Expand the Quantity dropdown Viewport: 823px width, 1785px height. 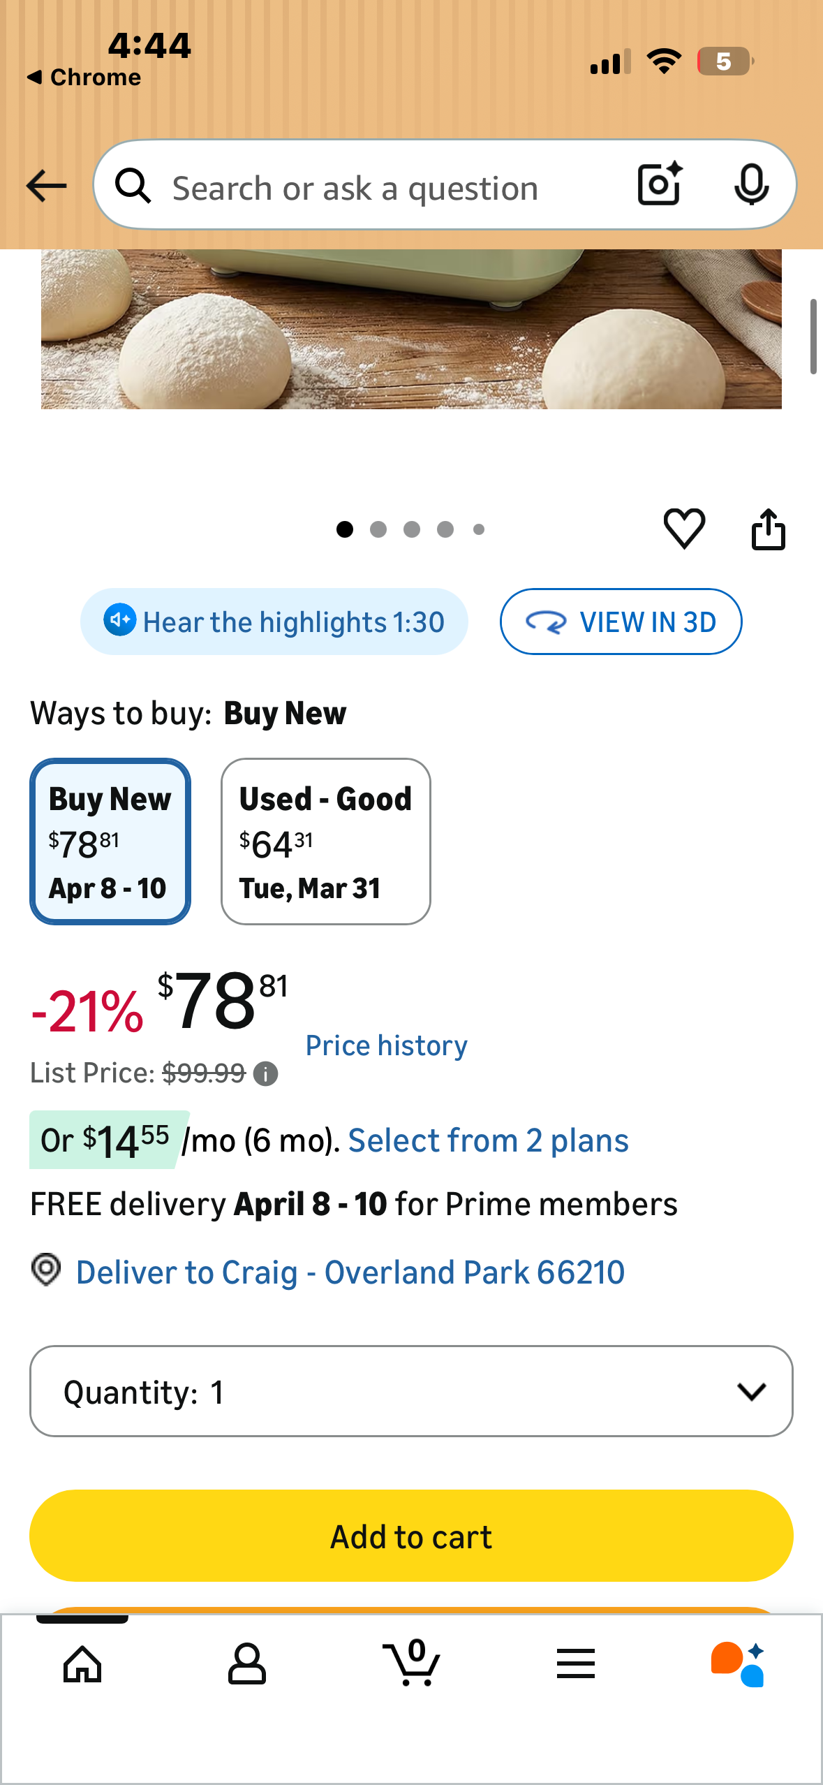click(x=411, y=1391)
